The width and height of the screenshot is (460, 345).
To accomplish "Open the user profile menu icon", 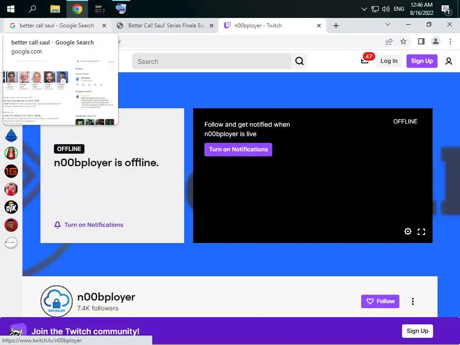I will tap(449, 61).
